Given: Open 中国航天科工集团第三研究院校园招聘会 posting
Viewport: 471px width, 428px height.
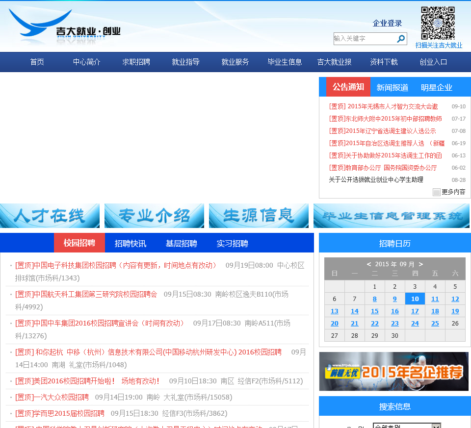Looking at the screenshot, I should 86,294.
